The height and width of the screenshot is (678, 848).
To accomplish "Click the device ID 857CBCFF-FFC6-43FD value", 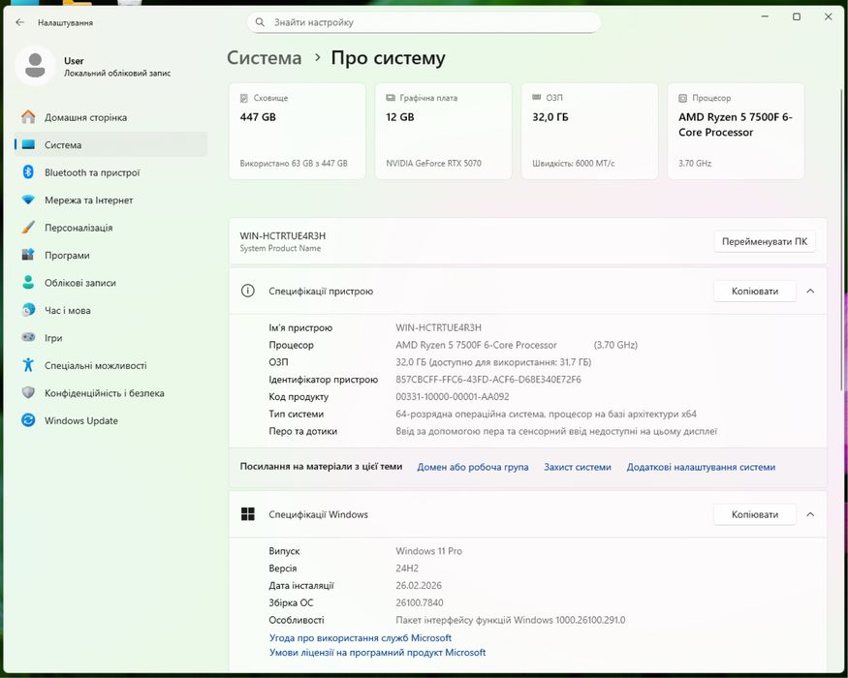I will (488, 380).
